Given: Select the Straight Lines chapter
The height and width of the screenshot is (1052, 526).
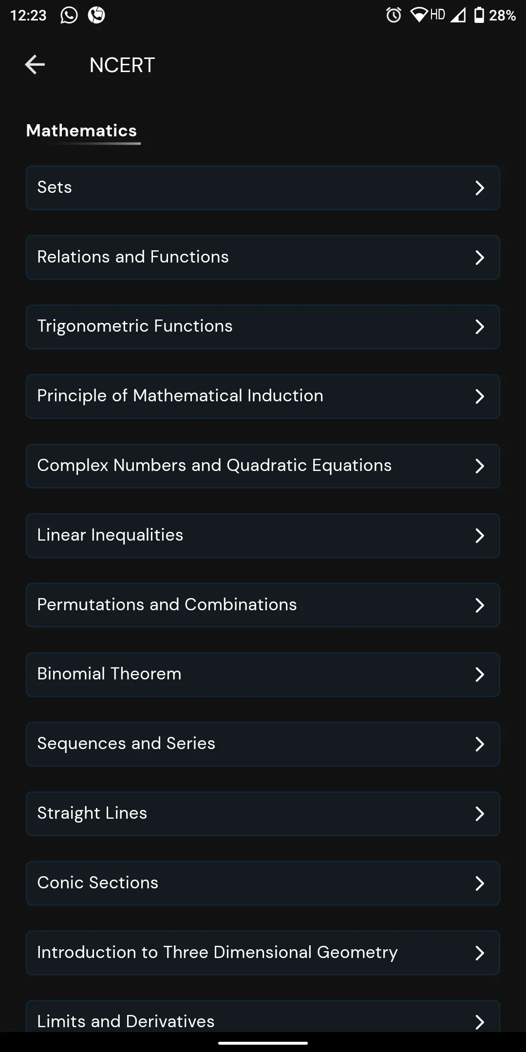Looking at the screenshot, I should pos(263,814).
